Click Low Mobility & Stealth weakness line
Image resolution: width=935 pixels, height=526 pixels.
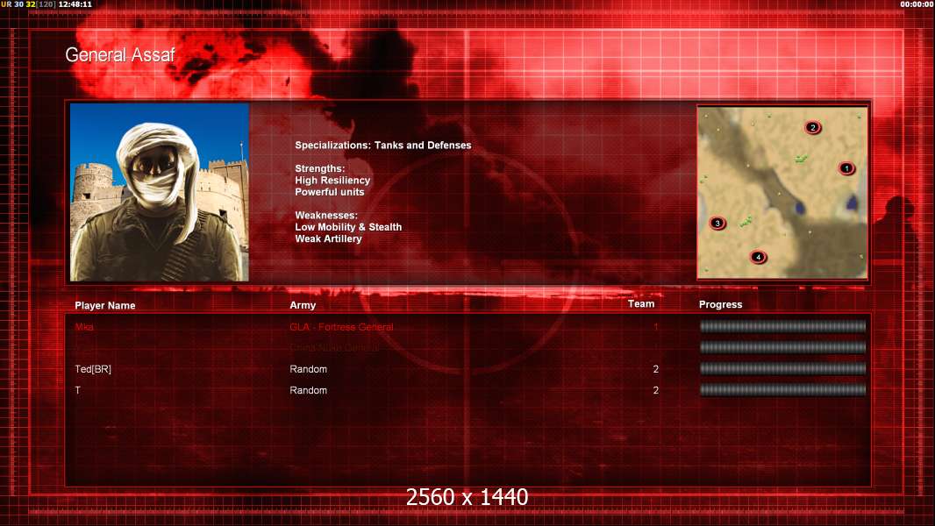(x=348, y=227)
